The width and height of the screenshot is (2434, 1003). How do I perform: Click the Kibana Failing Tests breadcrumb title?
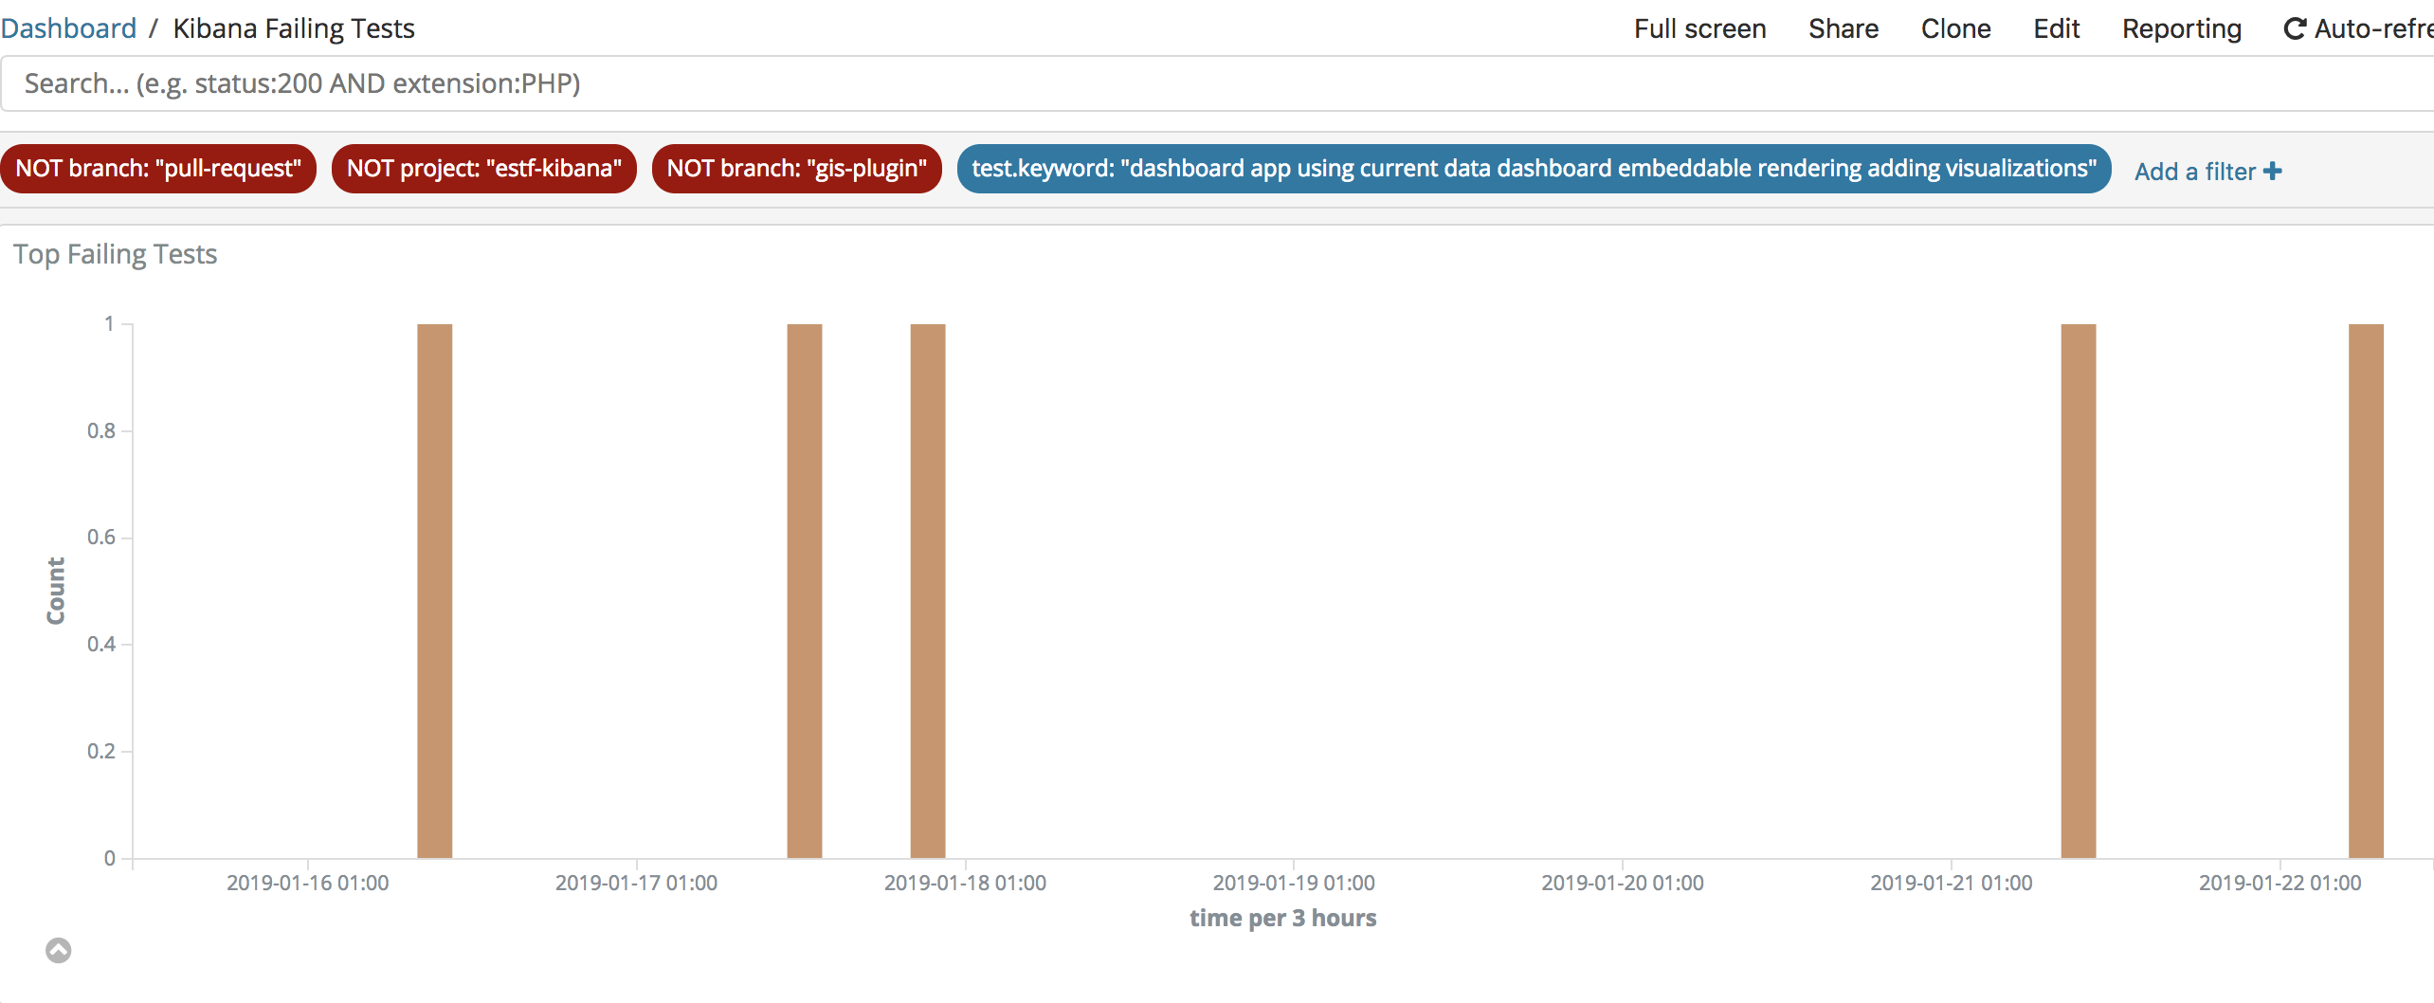(x=294, y=28)
